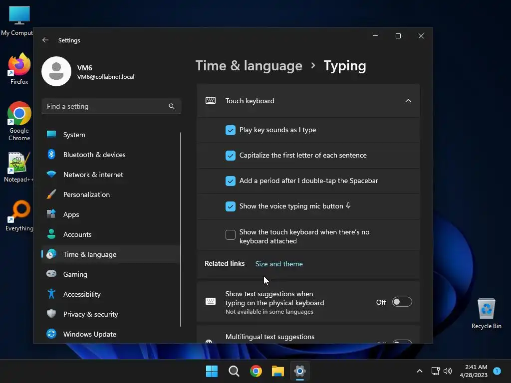Click the Accounts person icon in sidebar
The width and height of the screenshot is (511, 383).
(51, 234)
